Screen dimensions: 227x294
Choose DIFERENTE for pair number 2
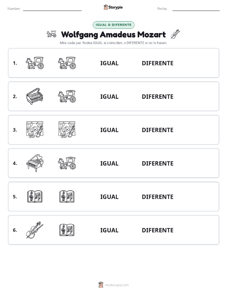point(158,97)
